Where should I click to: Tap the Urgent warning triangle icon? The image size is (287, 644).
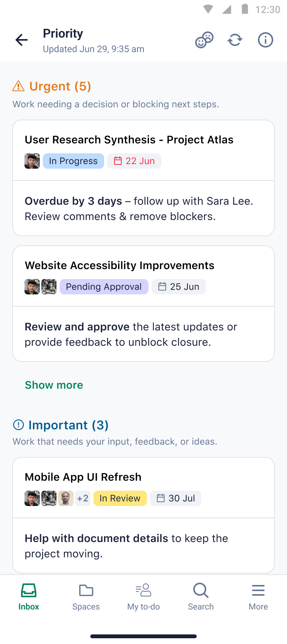coord(18,86)
